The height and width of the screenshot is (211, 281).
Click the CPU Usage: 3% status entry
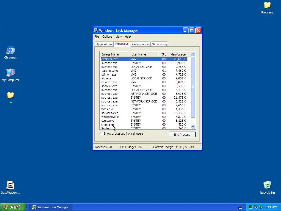(135, 147)
